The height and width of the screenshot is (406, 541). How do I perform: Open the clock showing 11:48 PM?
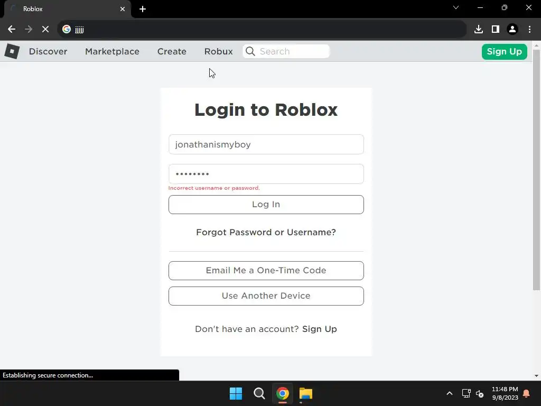(505, 389)
